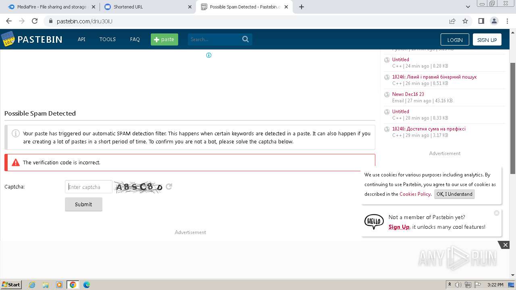Open the FAQ menu item

135,39
